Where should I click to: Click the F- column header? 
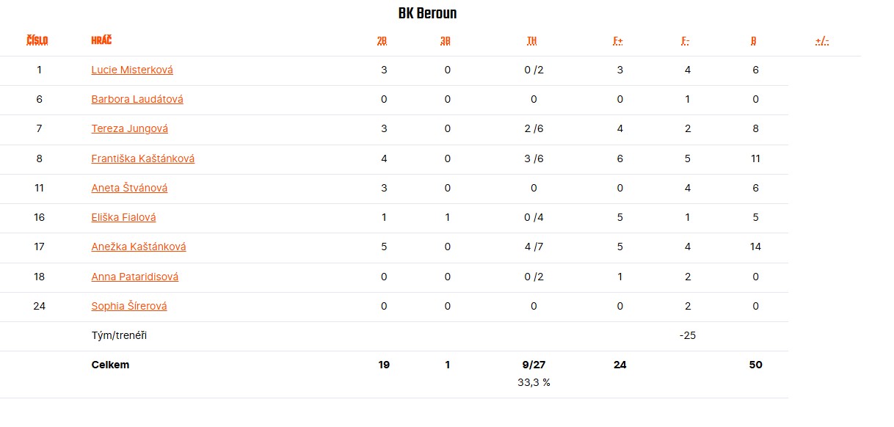pos(686,41)
